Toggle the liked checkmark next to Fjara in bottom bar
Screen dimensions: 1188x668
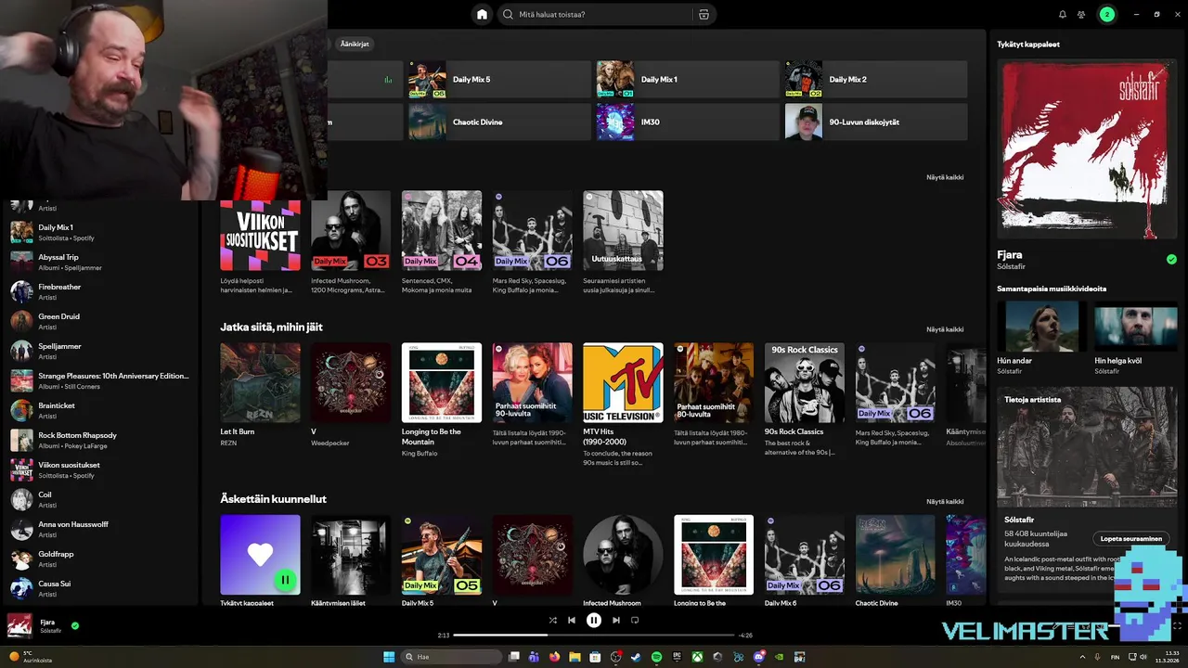point(75,625)
